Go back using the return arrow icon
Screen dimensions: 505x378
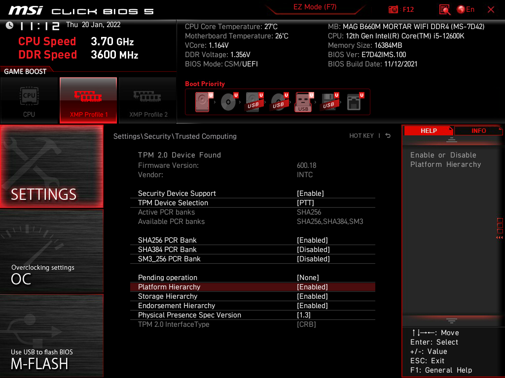click(388, 136)
